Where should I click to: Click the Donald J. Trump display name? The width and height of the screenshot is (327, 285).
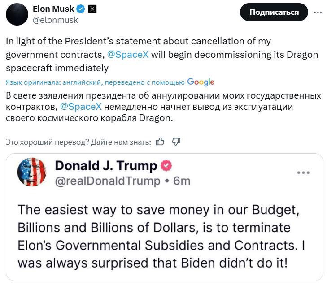click(106, 166)
